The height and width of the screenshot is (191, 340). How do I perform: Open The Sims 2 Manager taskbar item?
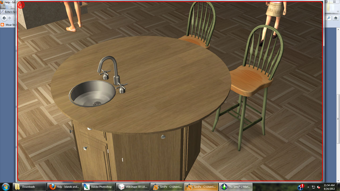tap(236, 187)
